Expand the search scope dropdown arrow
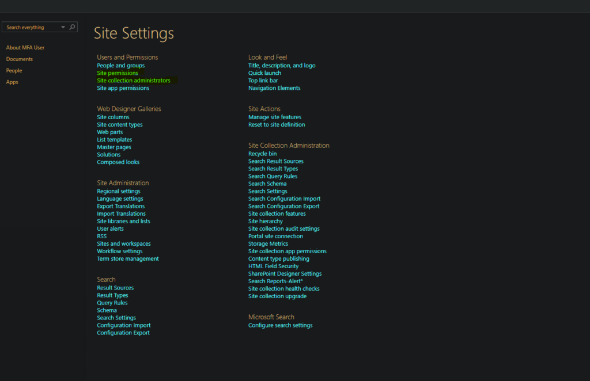This screenshot has height=381, width=590. (63, 27)
